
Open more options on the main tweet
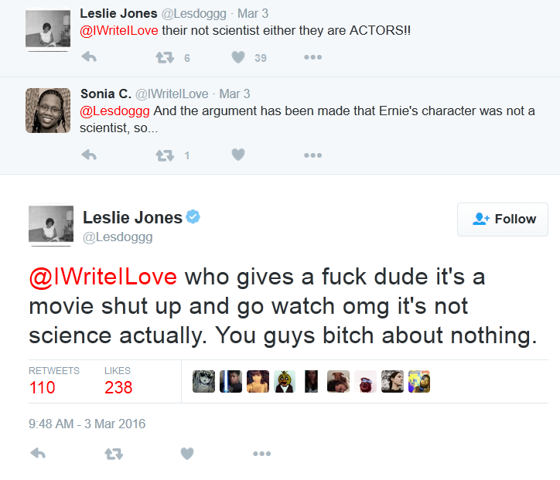(261, 454)
